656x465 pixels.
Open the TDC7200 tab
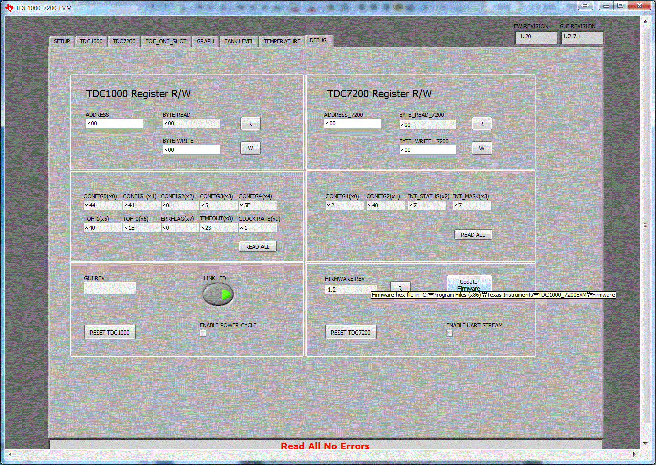coord(124,41)
